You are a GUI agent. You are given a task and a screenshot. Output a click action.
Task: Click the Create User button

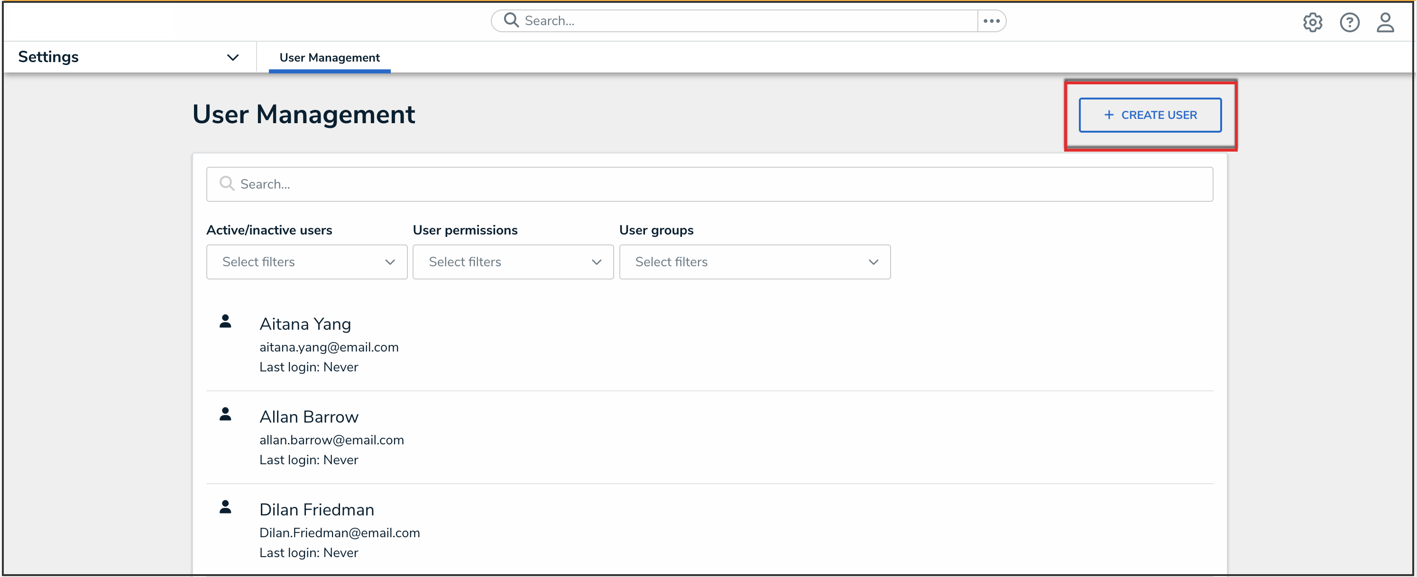(x=1150, y=115)
